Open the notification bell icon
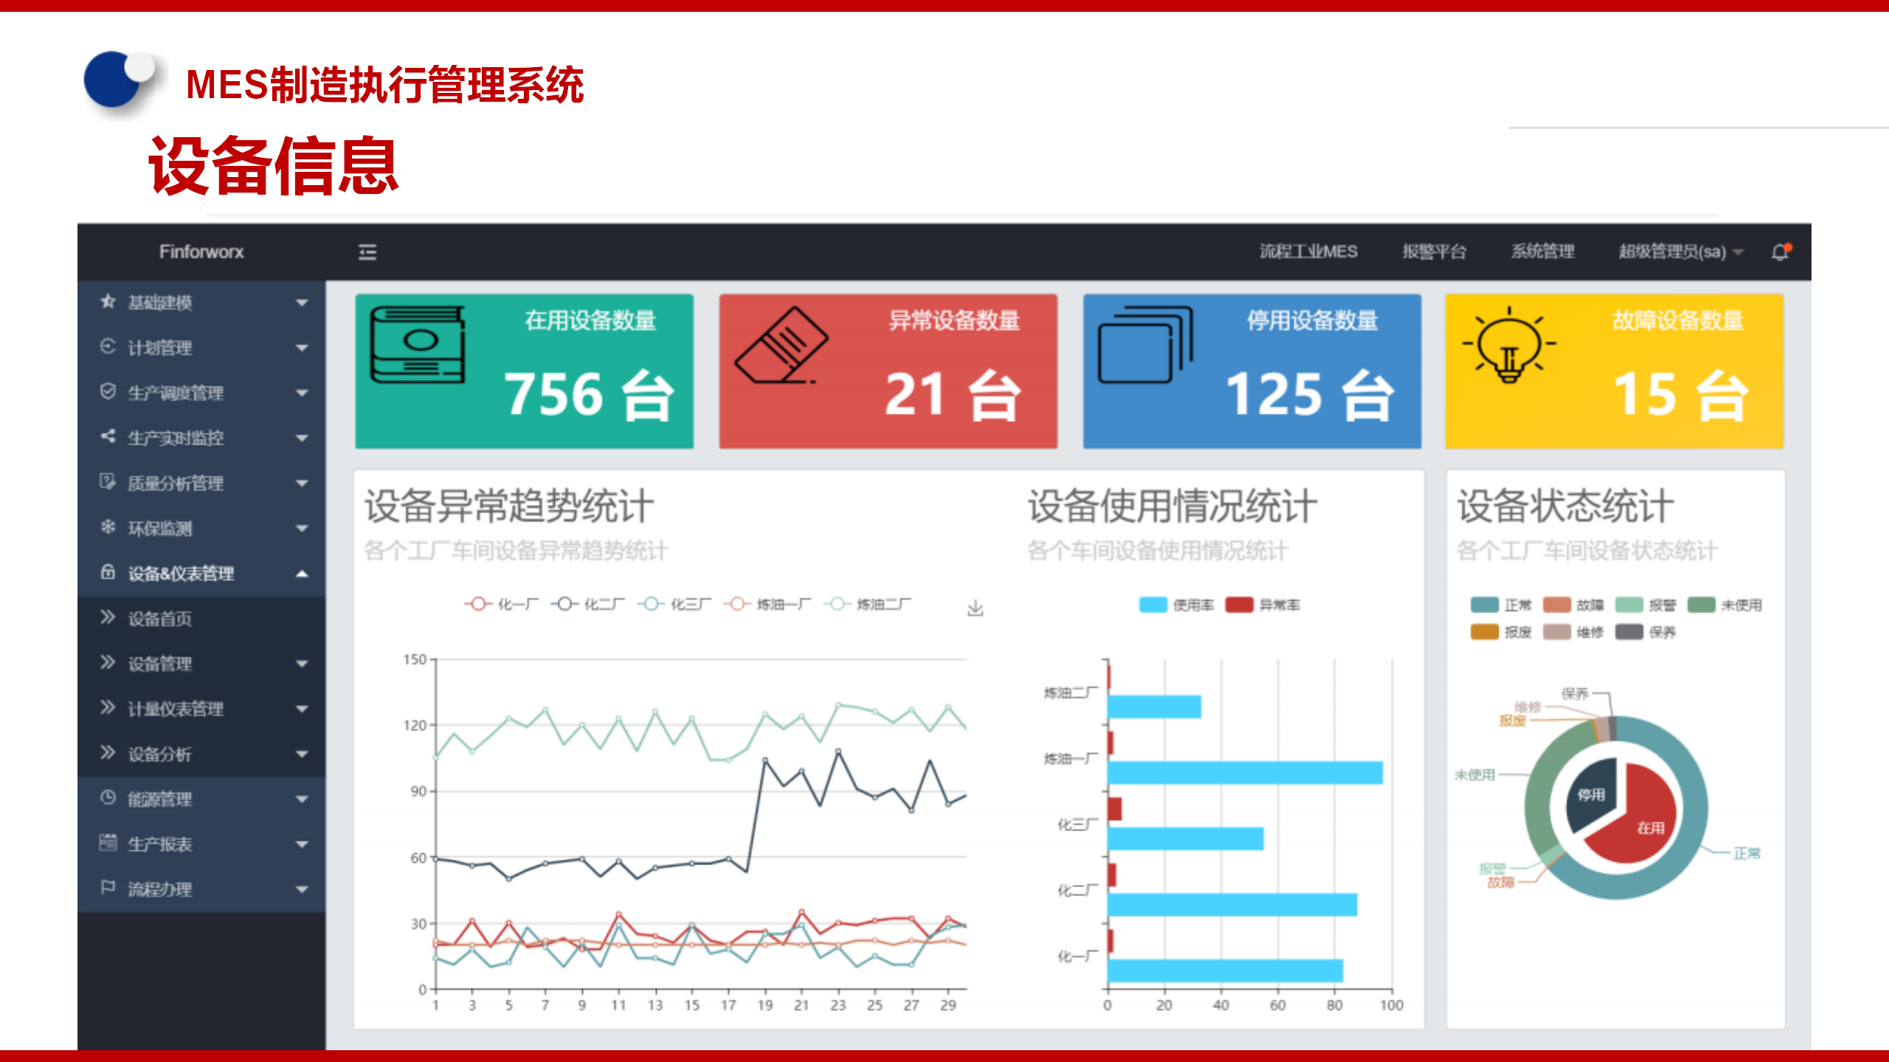Viewport: 1889px width, 1062px height. point(1780,252)
